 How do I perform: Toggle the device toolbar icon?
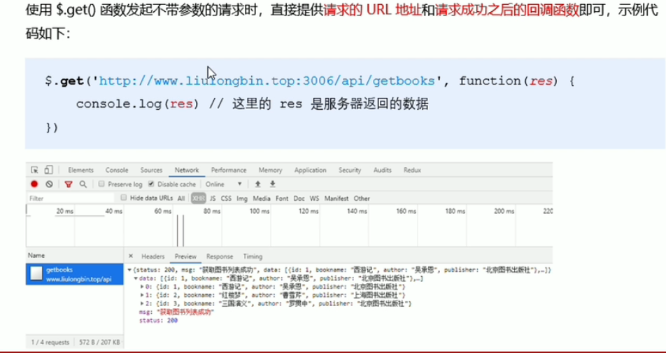coord(48,170)
